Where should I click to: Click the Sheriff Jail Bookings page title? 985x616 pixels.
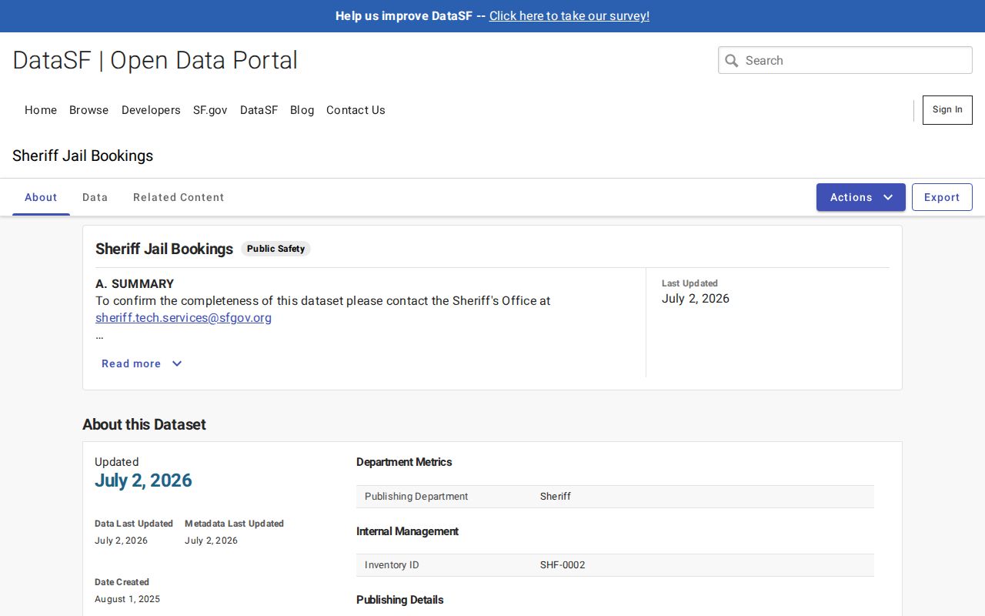pyautogui.click(x=82, y=156)
